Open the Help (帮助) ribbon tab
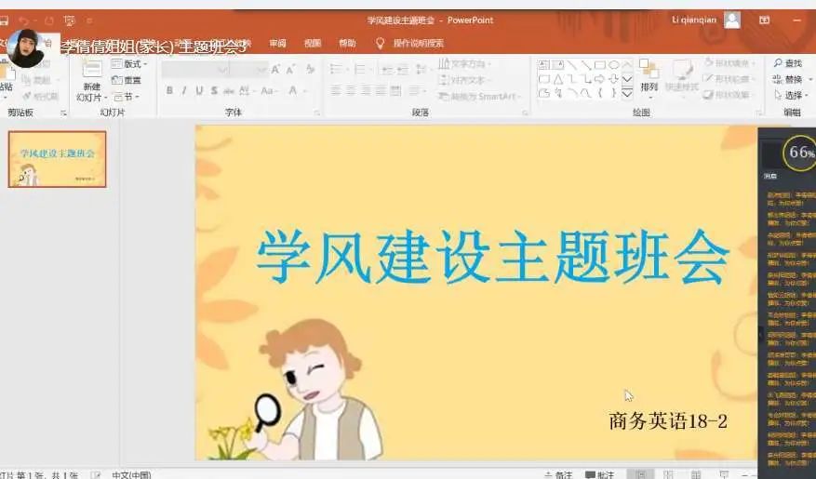The image size is (816, 479). [347, 43]
